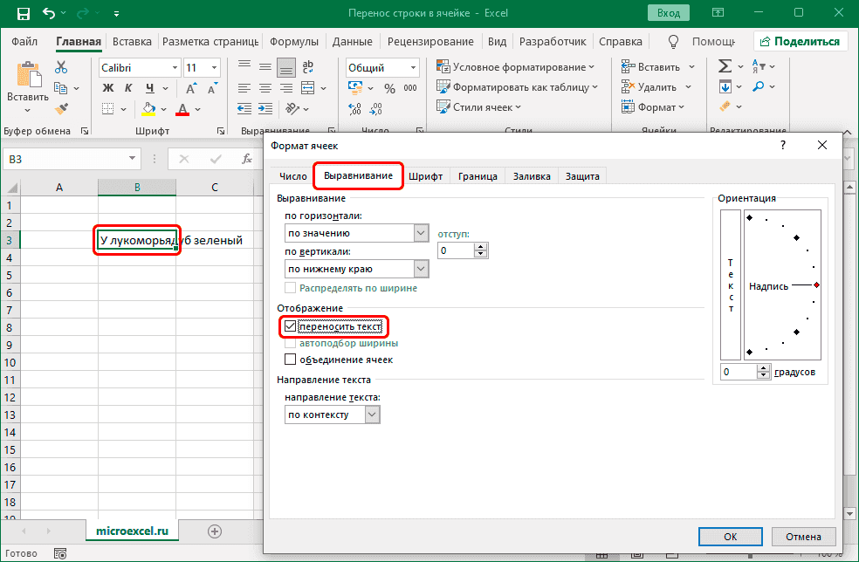Select the Format Painter brush icon

(x=61, y=108)
